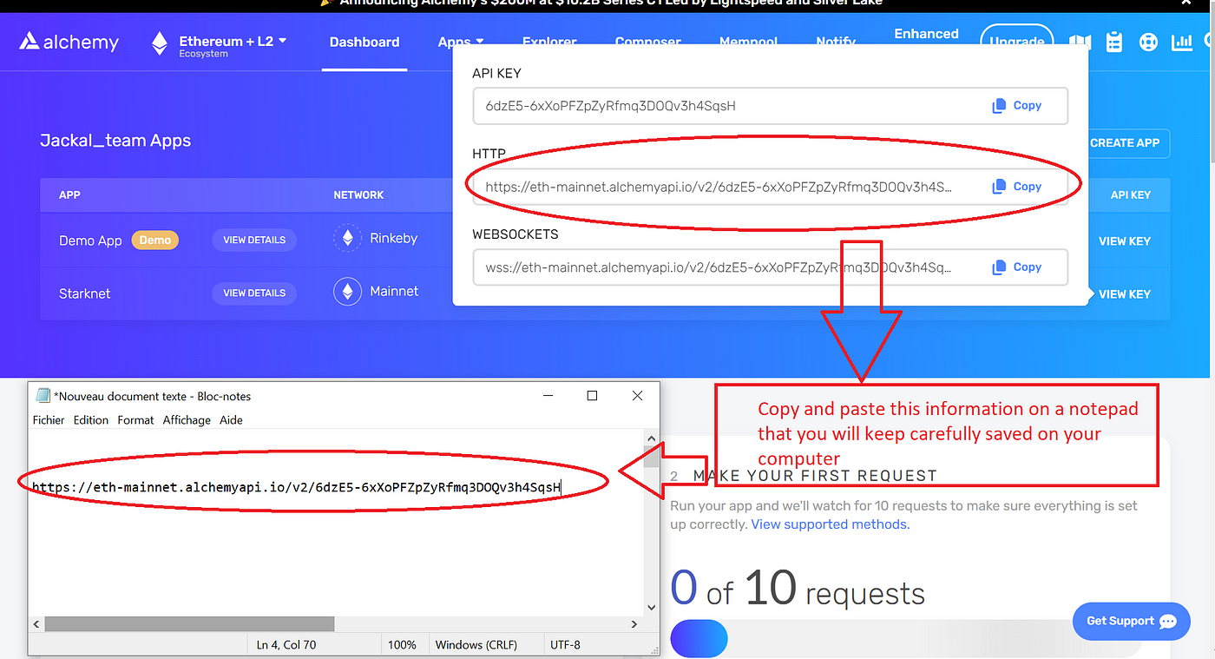Open the Composer tab
The image size is (1215, 659).
click(647, 41)
